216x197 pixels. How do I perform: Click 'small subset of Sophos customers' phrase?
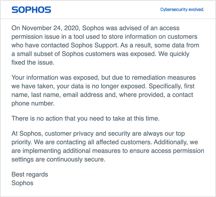click(66, 54)
